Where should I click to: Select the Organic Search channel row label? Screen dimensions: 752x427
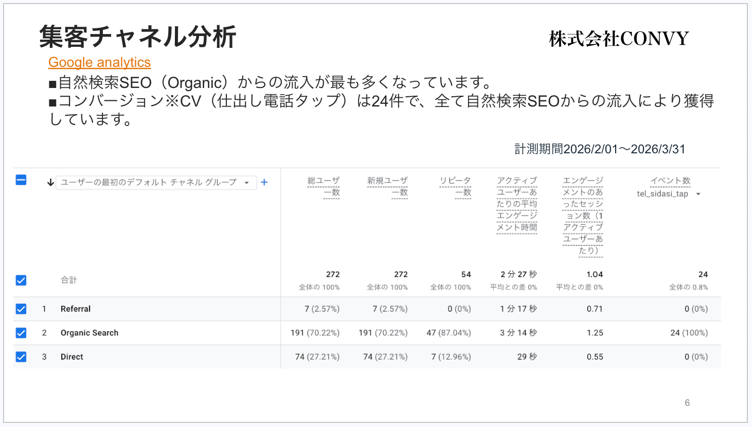(x=89, y=333)
